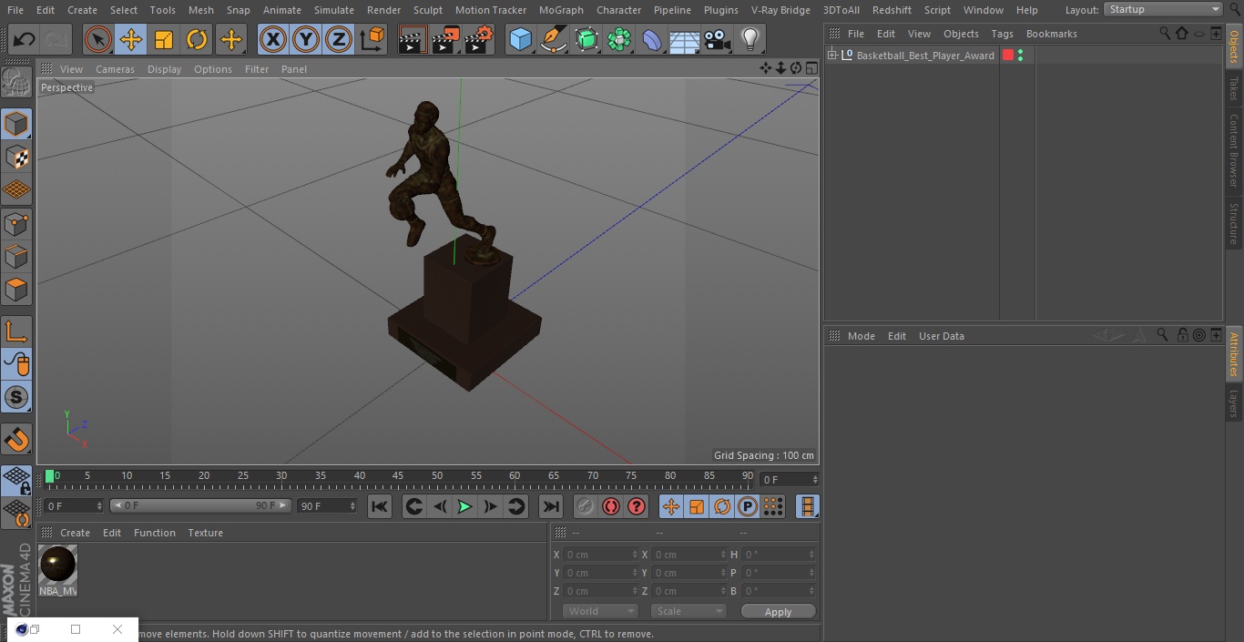Open the Spline pen tool
Viewport: 1244px width, 642px height.
coord(553,39)
